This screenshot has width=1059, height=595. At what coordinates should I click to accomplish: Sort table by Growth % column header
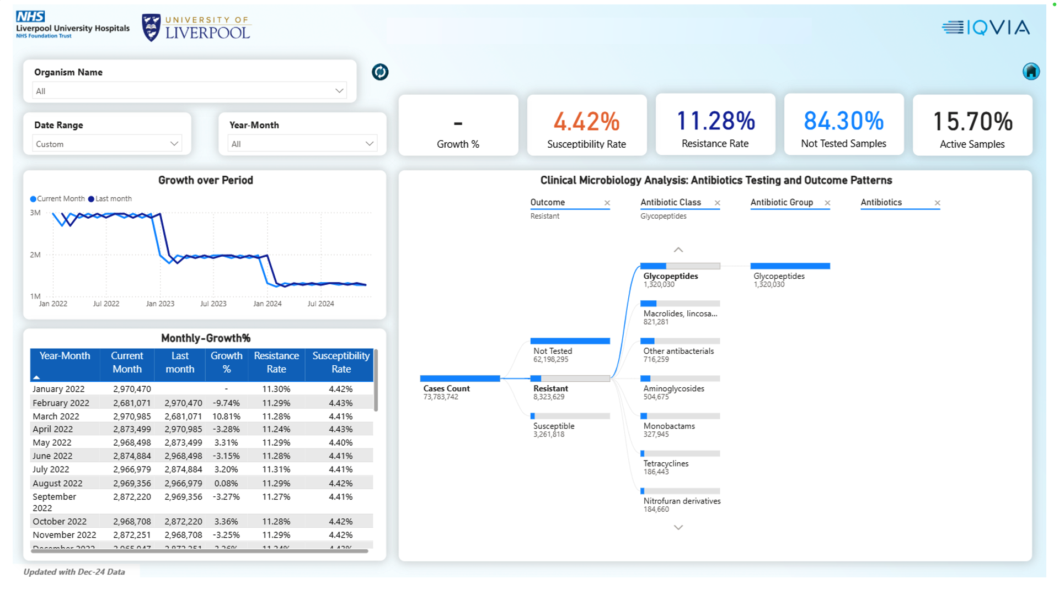[226, 363]
